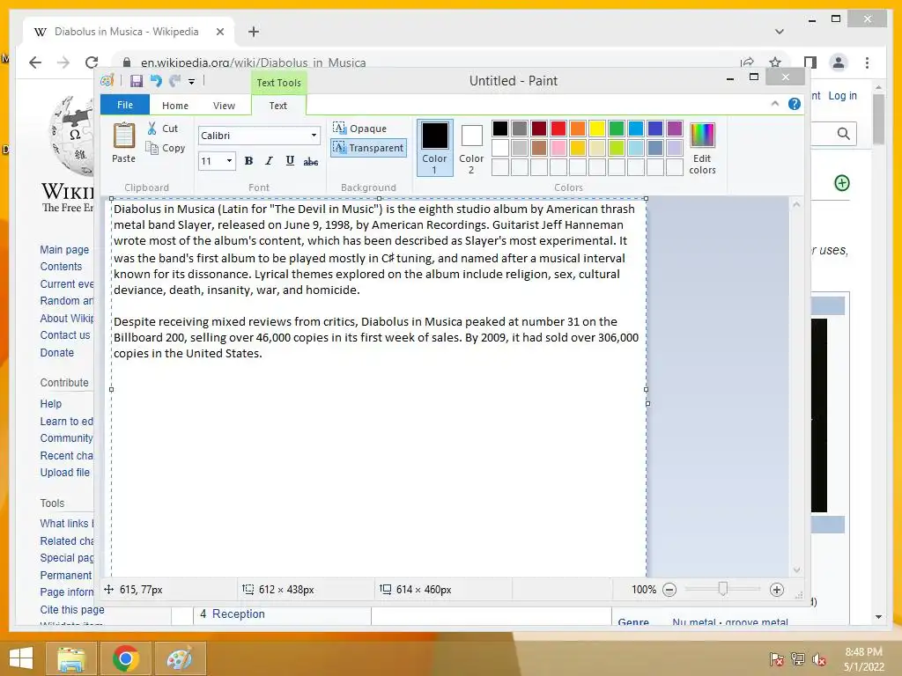Image resolution: width=902 pixels, height=676 pixels.
Task: Open Wikipedia Main page link
Action: [x=64, y=249]
